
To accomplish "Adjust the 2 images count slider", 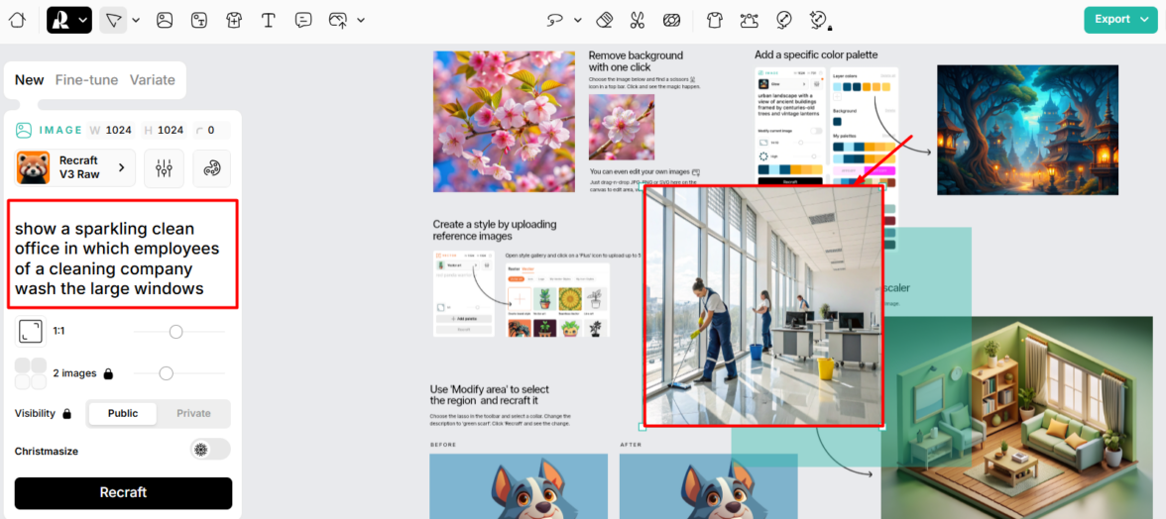I will click(167, 373).
